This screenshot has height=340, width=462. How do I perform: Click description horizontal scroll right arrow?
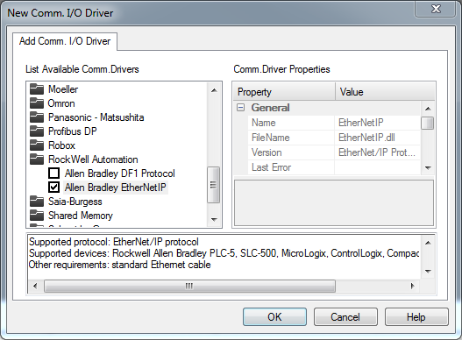point(413,286)
